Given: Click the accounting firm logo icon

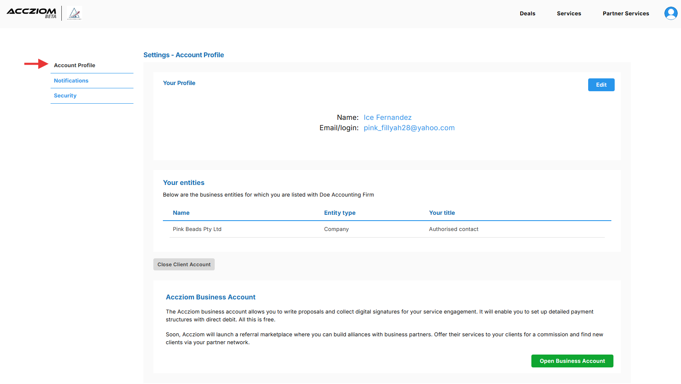Looking at the screenshot, I should pyautogui.click(x=75, y=13).
